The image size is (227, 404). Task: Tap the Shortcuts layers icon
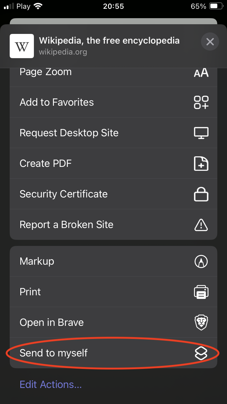point(201,353)
